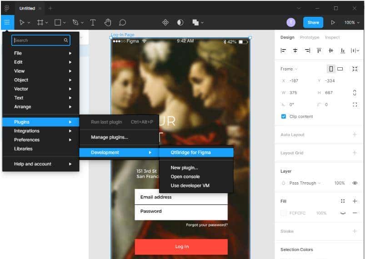
Task: Click the Log in button on canvas
Action: (181, 246)
